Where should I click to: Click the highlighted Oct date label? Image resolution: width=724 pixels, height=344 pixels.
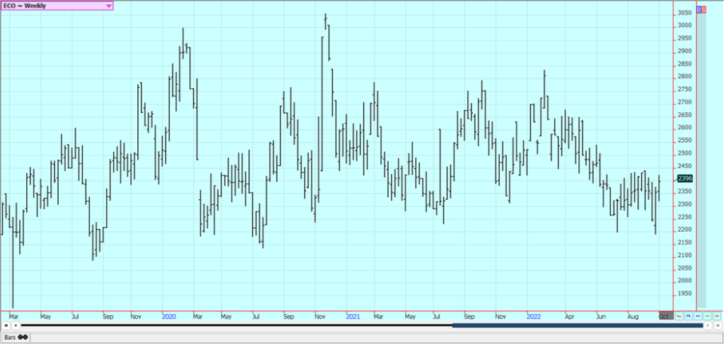pos(666,316)
